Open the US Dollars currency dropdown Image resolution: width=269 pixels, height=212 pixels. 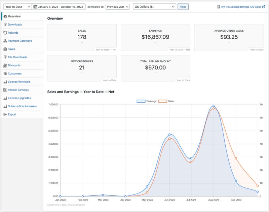[154, 7]
